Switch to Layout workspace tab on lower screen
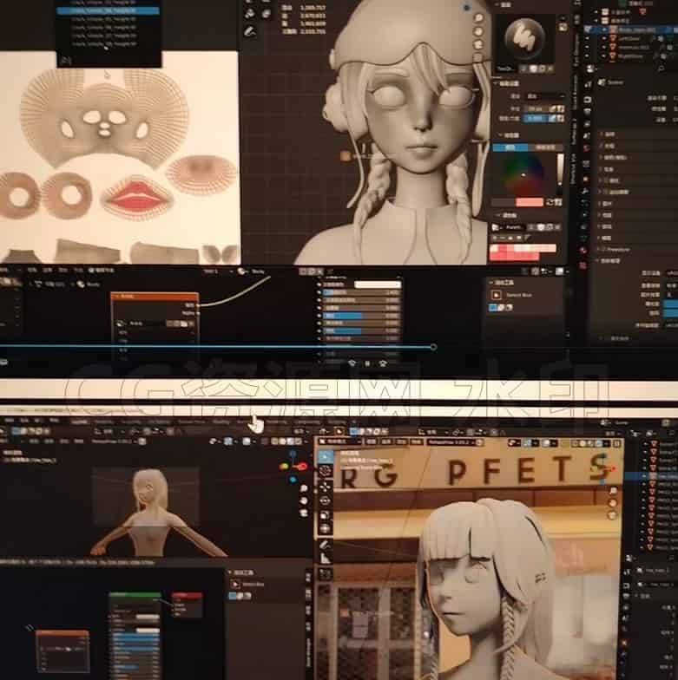 click(x=80, y=422)
